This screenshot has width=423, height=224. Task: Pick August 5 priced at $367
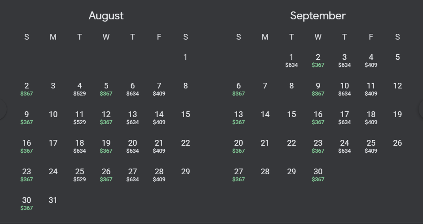pos(106,88)
